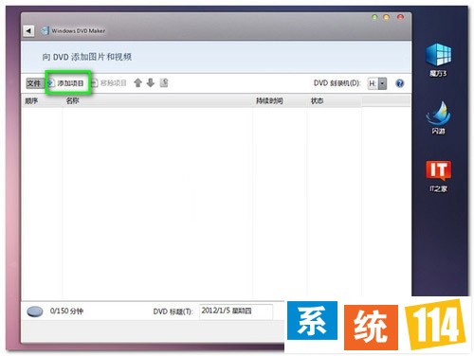Click the DVD title input field

tap(236, 311)
